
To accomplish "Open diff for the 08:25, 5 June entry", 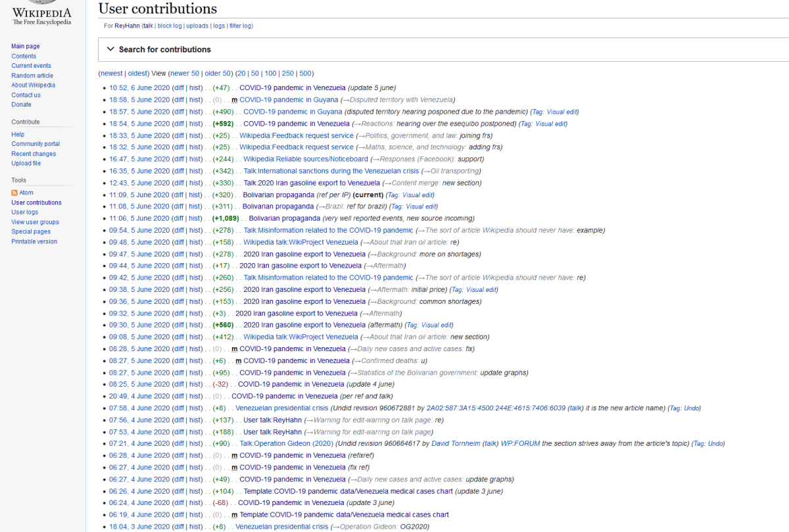I will coord(178,384).
